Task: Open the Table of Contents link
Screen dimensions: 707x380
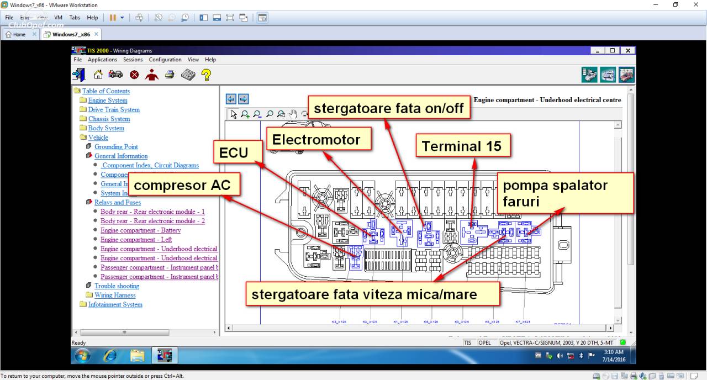Action: coord(106,91)
